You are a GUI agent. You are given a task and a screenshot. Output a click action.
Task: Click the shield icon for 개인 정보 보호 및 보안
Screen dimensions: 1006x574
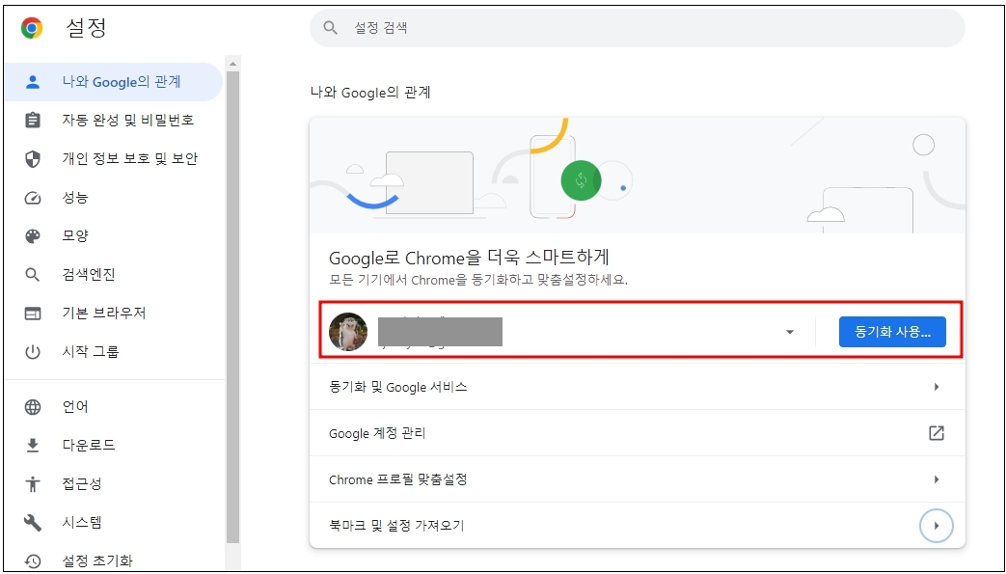[x=32, y=158]
